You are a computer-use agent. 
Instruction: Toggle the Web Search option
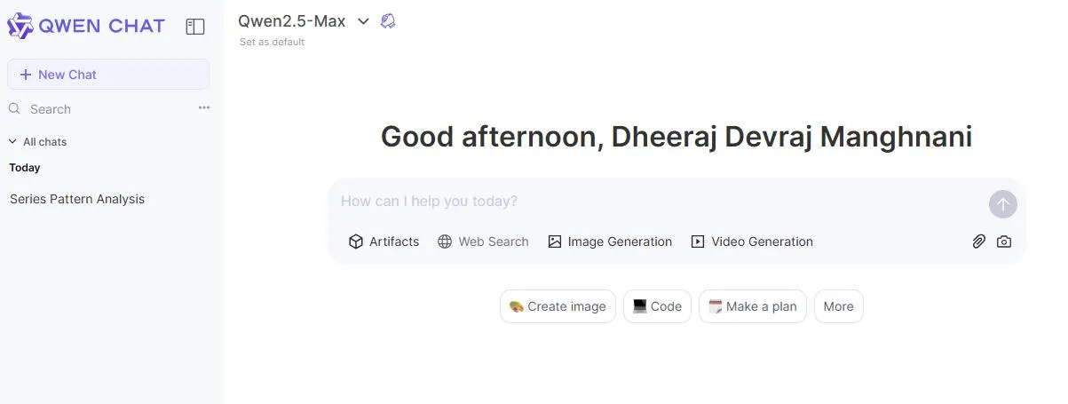click(x=483, y=242)
